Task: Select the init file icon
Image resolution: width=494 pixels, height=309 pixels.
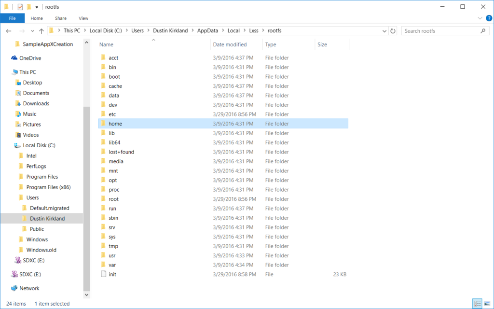Action: point(103,274)
